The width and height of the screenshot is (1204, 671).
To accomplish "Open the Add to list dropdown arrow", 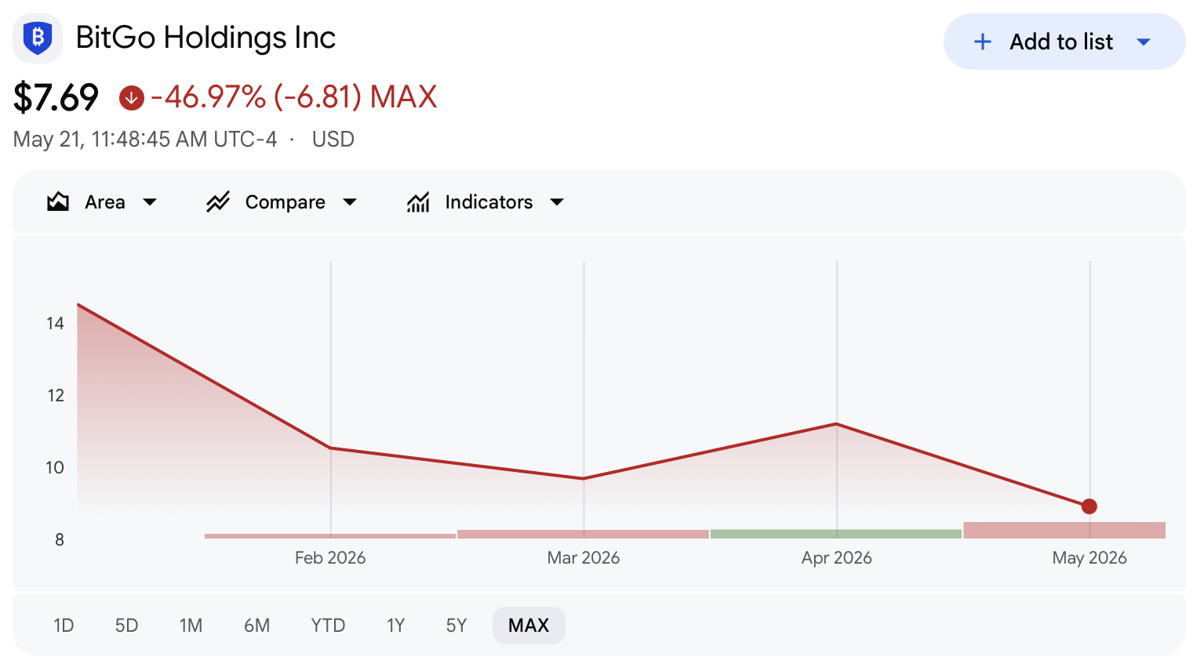I will pyautogui.click(x=1144, y=42).
